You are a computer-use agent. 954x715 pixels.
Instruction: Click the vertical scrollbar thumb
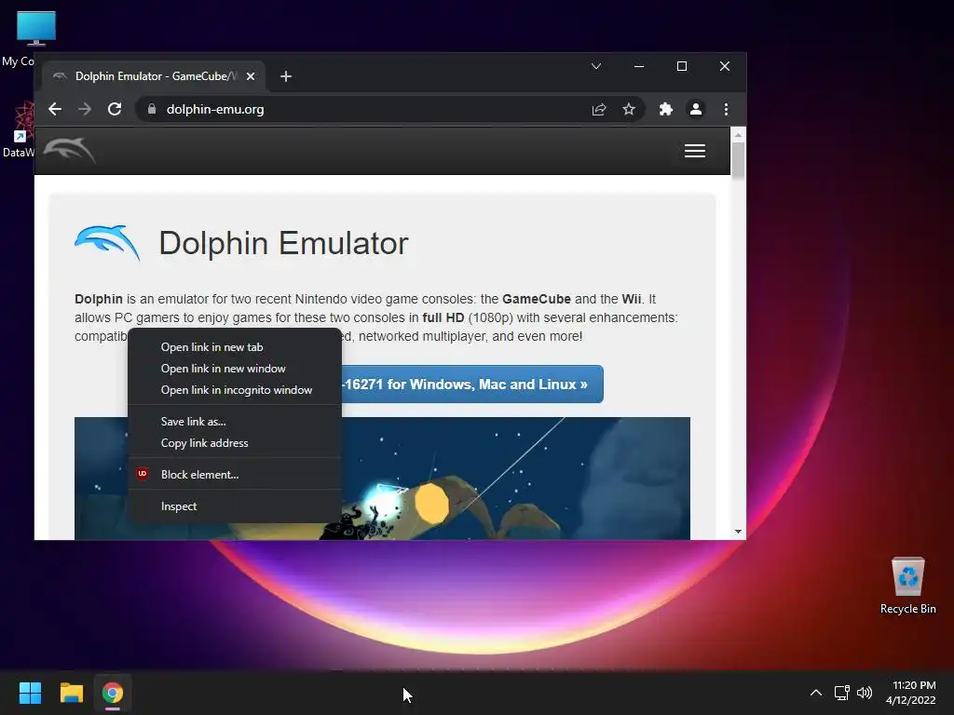pos(738,160)
